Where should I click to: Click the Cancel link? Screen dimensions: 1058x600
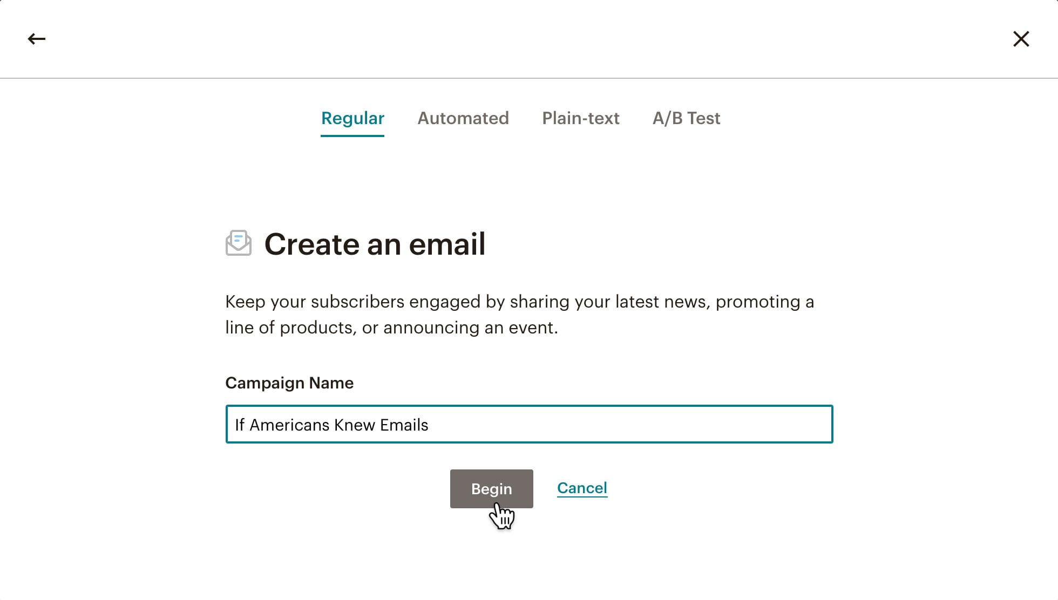pyautogui.click(x=582, y=488)
